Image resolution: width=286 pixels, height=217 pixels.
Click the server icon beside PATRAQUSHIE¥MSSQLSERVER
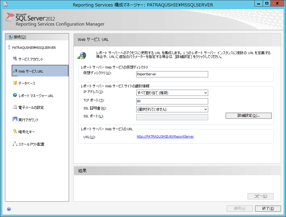coord(9,47)
